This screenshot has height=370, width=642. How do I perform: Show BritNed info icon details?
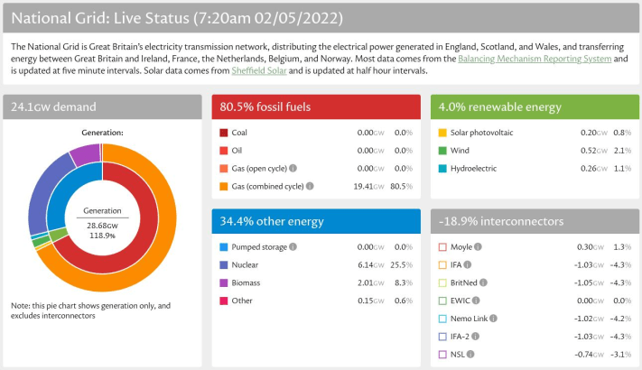(486, 282)
